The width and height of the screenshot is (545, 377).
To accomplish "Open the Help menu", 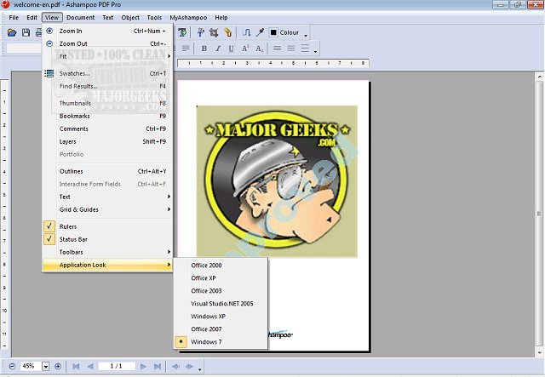I will pos(221,17).
